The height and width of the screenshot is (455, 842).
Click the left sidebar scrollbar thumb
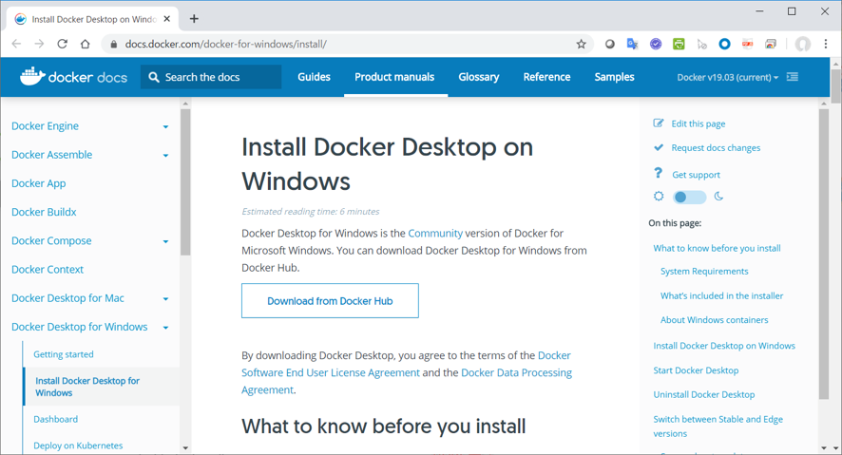coord(185,182)
